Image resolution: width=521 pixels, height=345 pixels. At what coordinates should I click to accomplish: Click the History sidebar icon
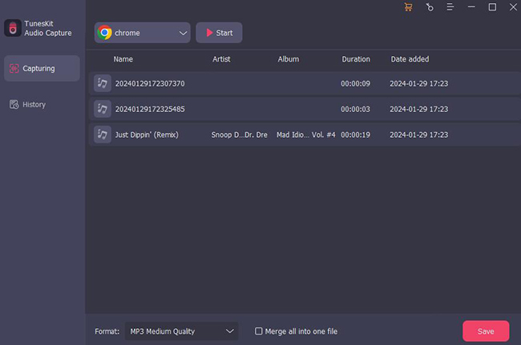click(14, 104)
